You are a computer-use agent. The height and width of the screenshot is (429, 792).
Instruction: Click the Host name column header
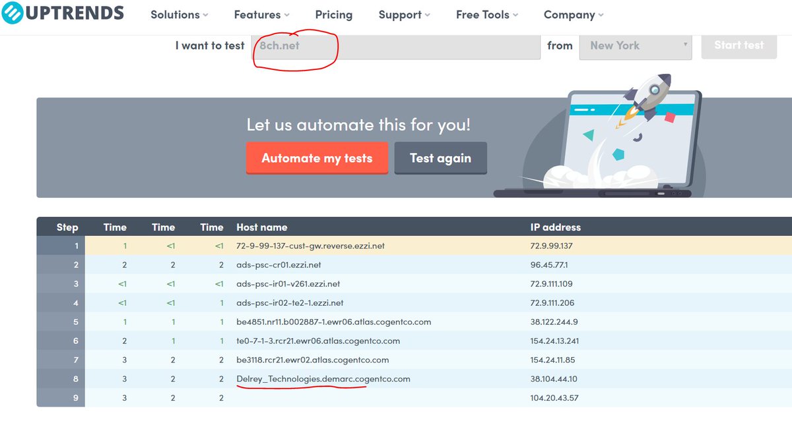(262, 227)
